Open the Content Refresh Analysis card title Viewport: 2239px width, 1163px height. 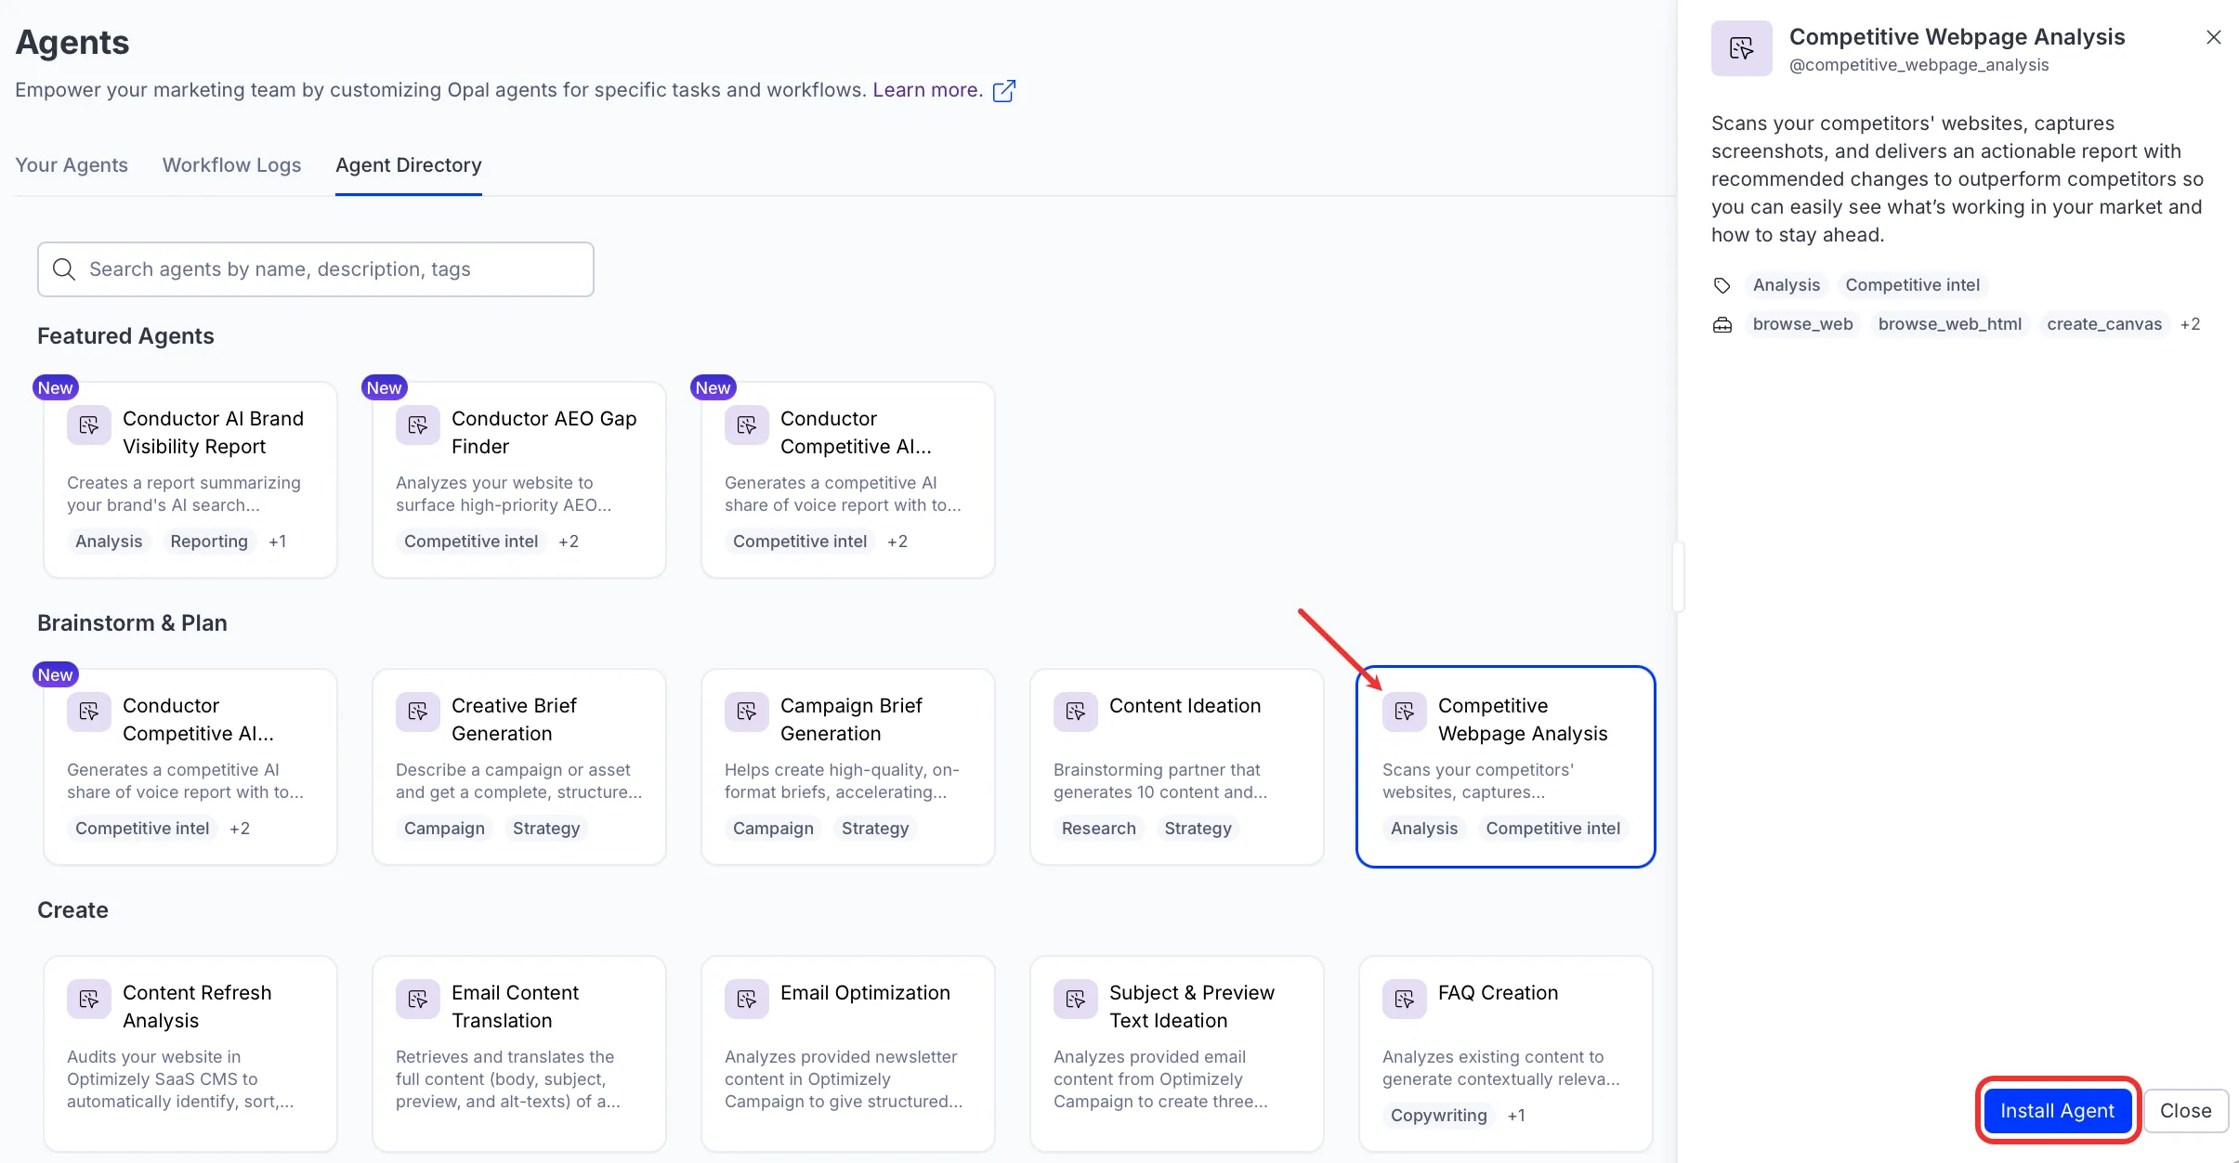coord(197,1007)
